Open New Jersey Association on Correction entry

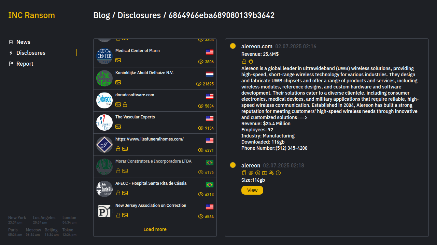(x=155, y=211)
